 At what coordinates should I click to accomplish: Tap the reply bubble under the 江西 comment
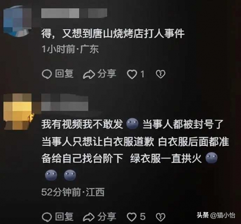[x=47, y=217]
